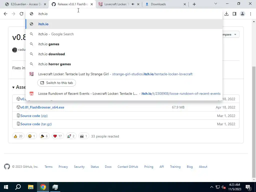Download Source code (tar.gz)
This screenshot has width=256, height=192.
click(36, 124)
